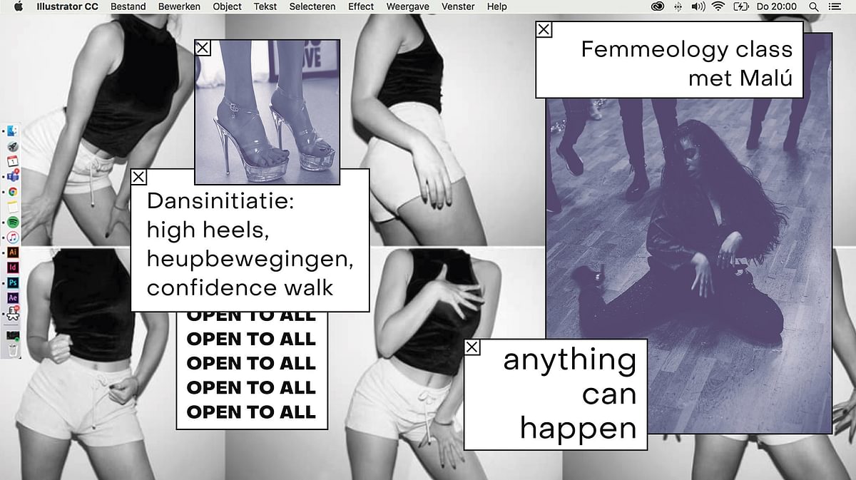Open Notes from the dock
The image size is (856, 480).
point(13,207)
